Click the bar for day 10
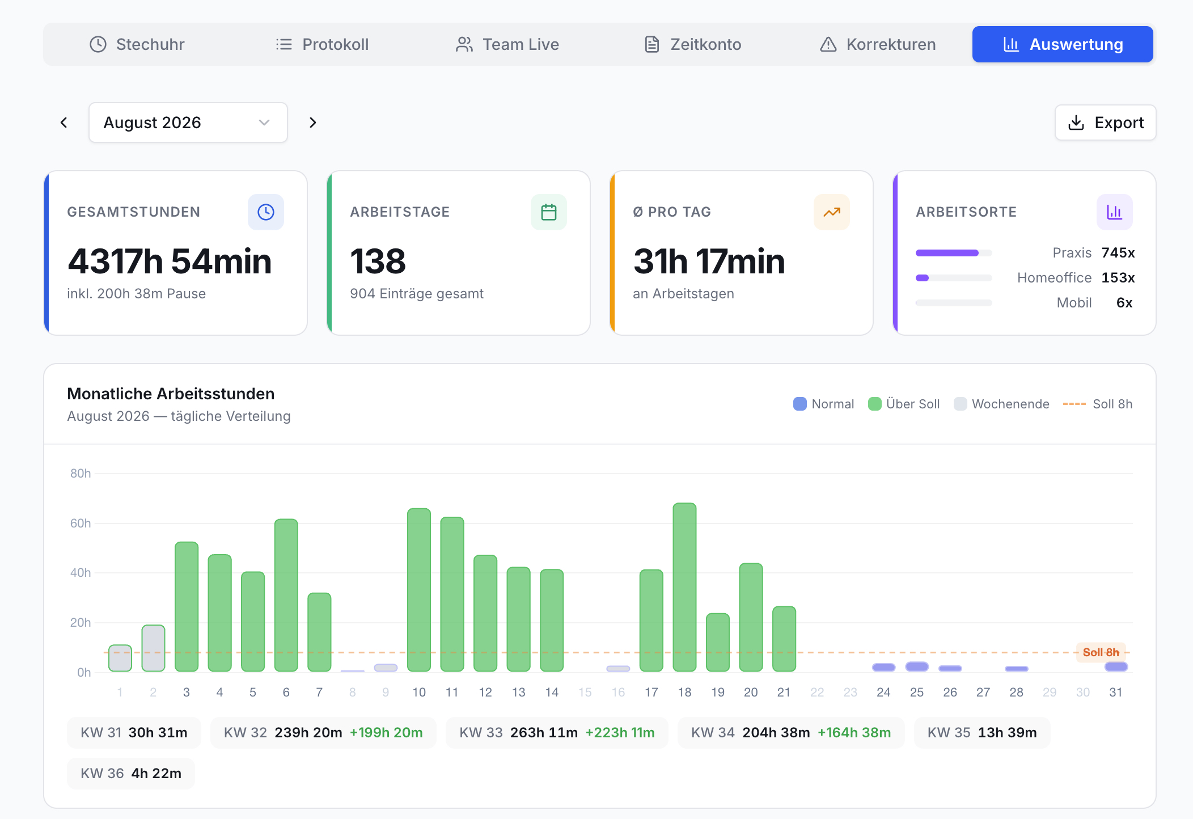1193x819 pixels. pyautogui.click(x=419, y=590)
